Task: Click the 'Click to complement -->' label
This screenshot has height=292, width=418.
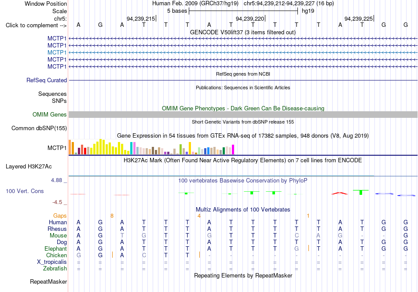Action: [x=36, y=26]
